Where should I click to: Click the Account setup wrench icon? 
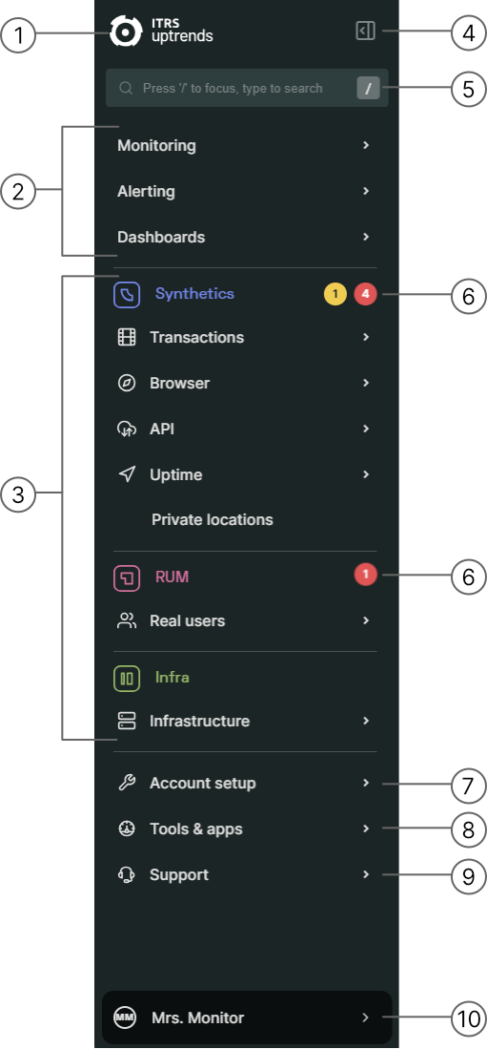coord(127,783)
